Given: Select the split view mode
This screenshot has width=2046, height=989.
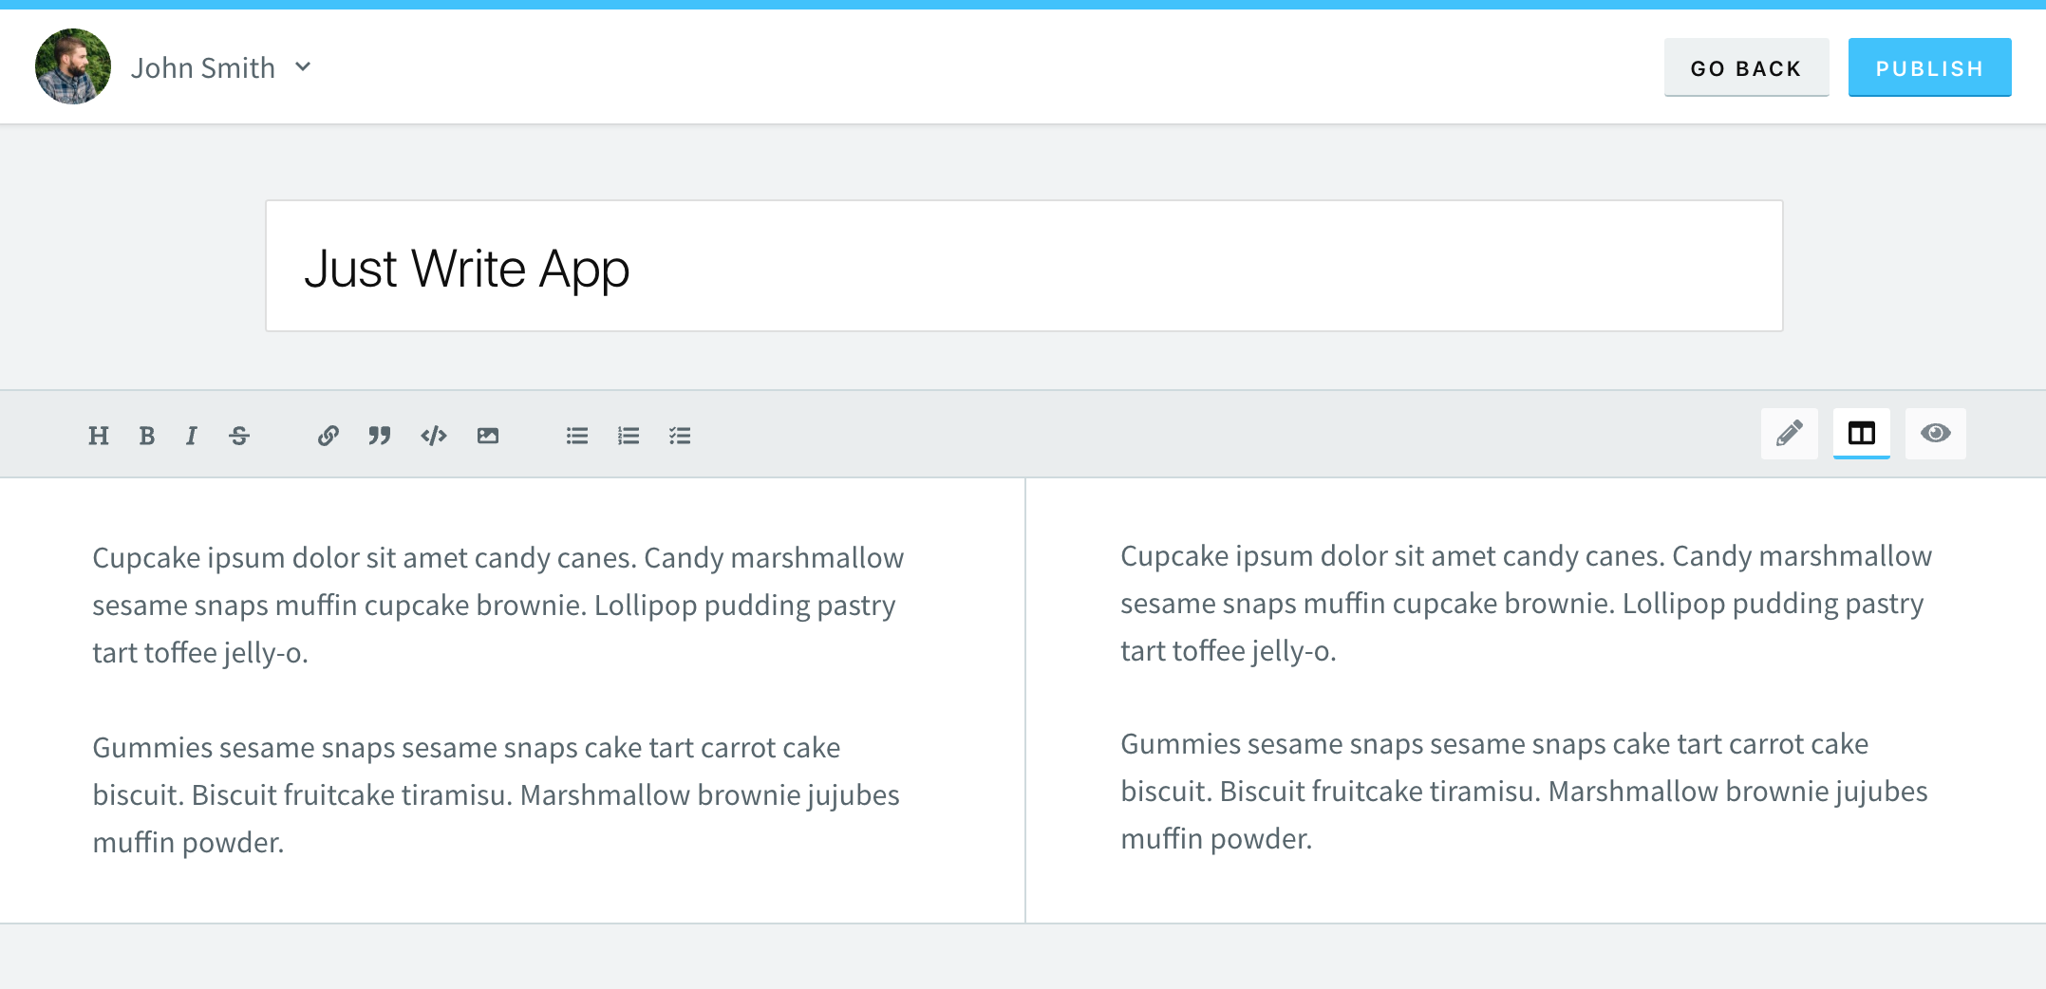Looking at the screenshot, I should [1861, 434].
